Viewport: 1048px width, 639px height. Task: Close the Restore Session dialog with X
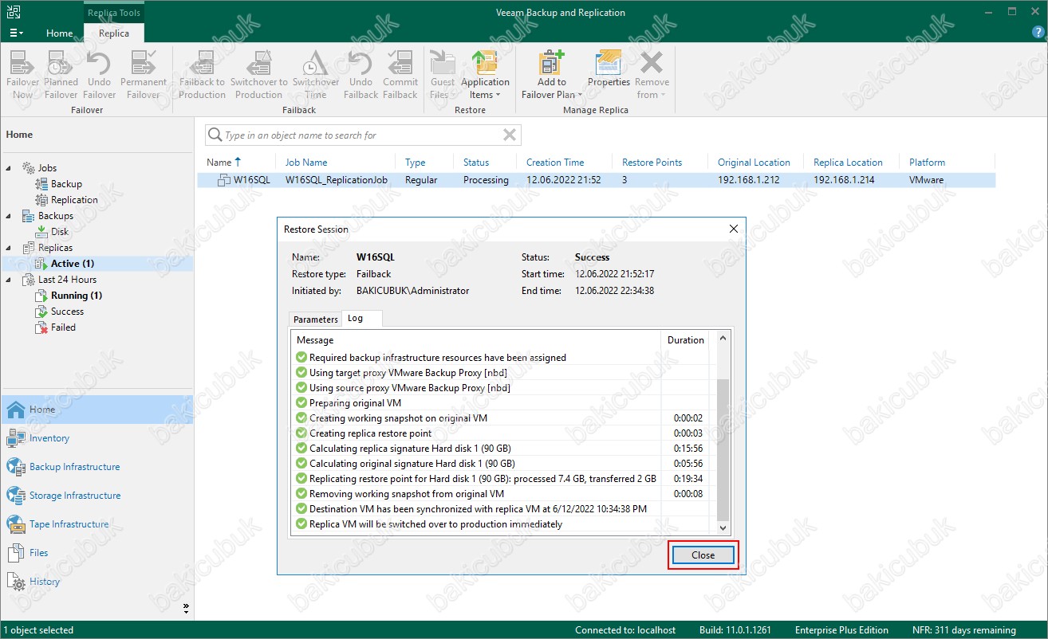pyautogui.click(x=734, y=229)
